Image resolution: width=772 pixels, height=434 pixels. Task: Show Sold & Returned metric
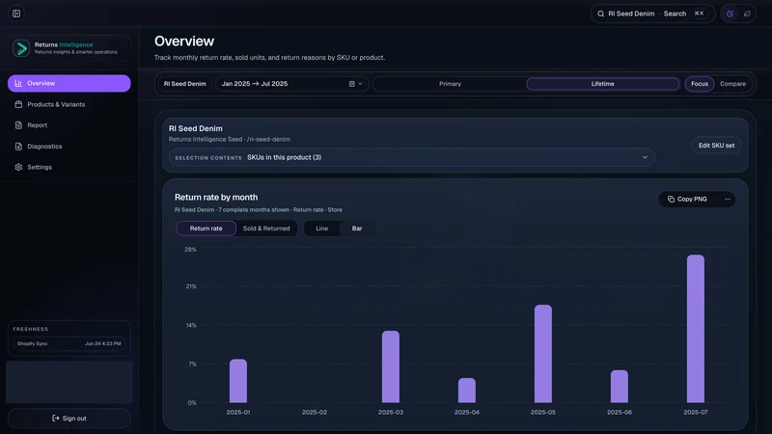(266, 229)
